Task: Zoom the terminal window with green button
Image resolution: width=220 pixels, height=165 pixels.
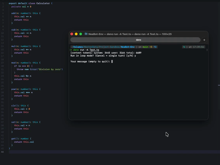Action: tap(81, 34)
